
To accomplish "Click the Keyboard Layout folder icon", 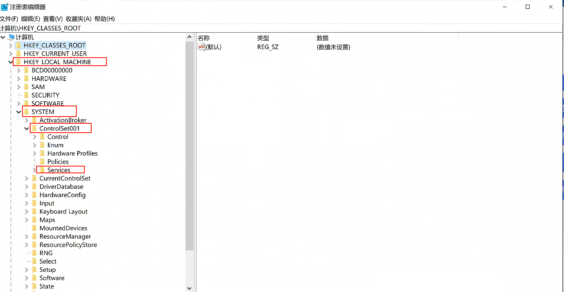I will click(34, 211).
